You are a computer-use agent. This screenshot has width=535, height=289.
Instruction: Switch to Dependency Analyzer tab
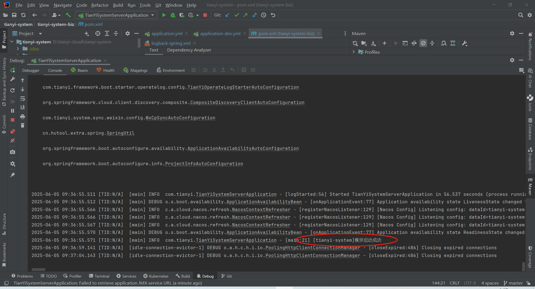(x=189, y=50)
